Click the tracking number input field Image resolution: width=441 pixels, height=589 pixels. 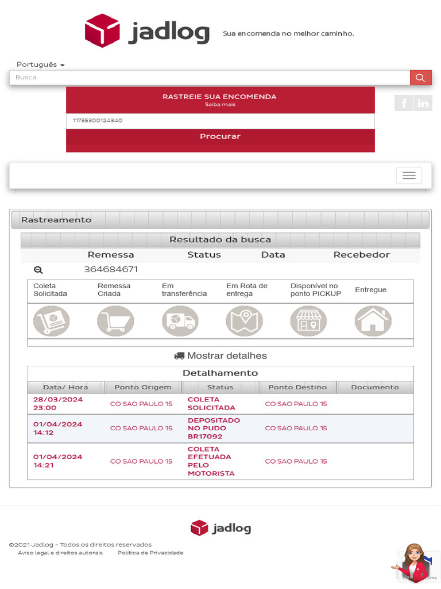(x=220, y=121)
